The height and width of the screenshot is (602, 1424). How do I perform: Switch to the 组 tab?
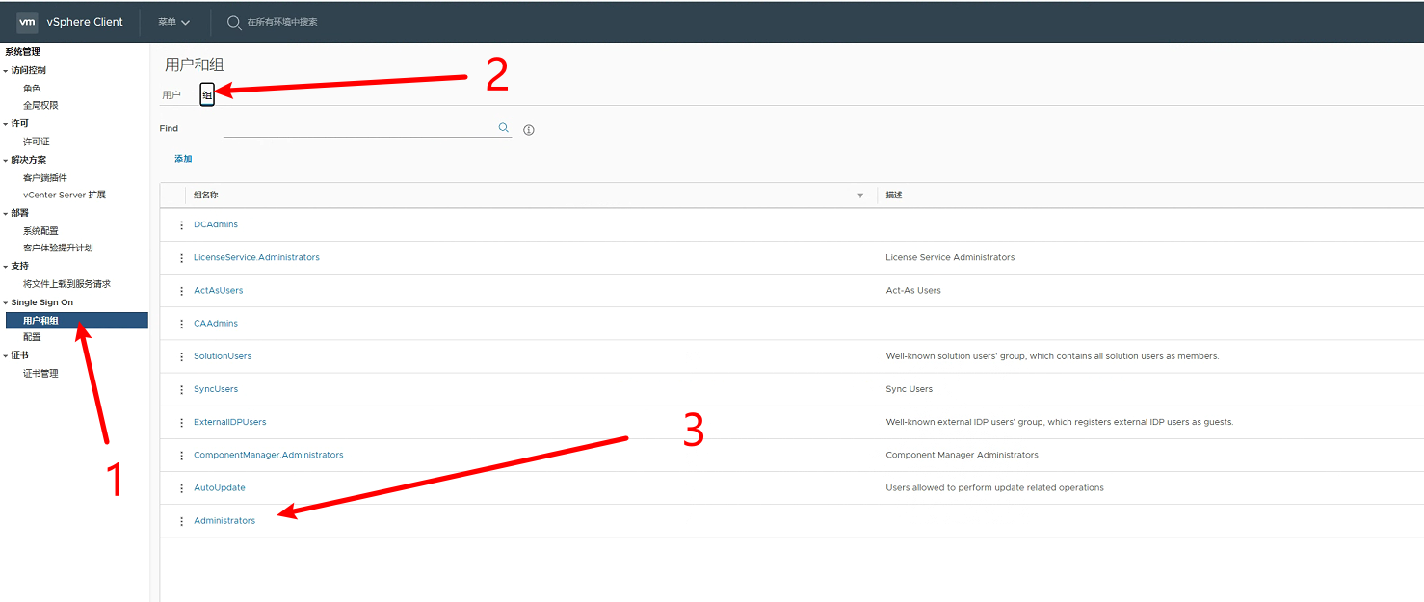207,95
